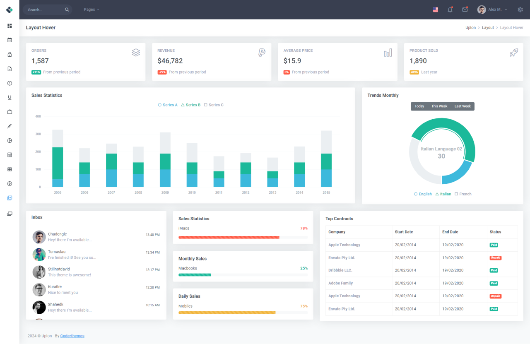Click the search magnifier icon
Image resolution: width=530 pixels, height=344 pixels.
(x=67, y=10)
